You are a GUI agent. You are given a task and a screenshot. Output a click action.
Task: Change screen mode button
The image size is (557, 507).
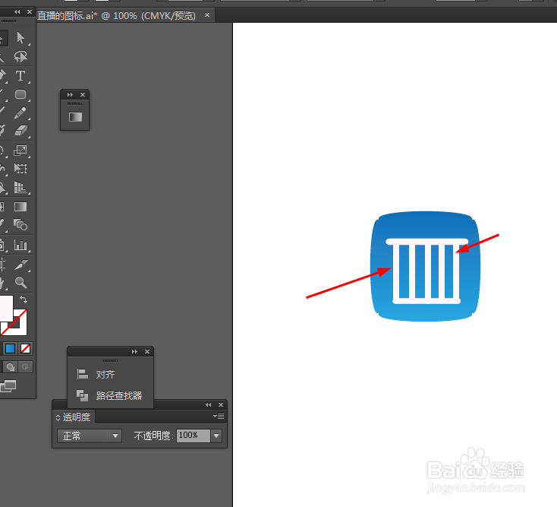8,386
